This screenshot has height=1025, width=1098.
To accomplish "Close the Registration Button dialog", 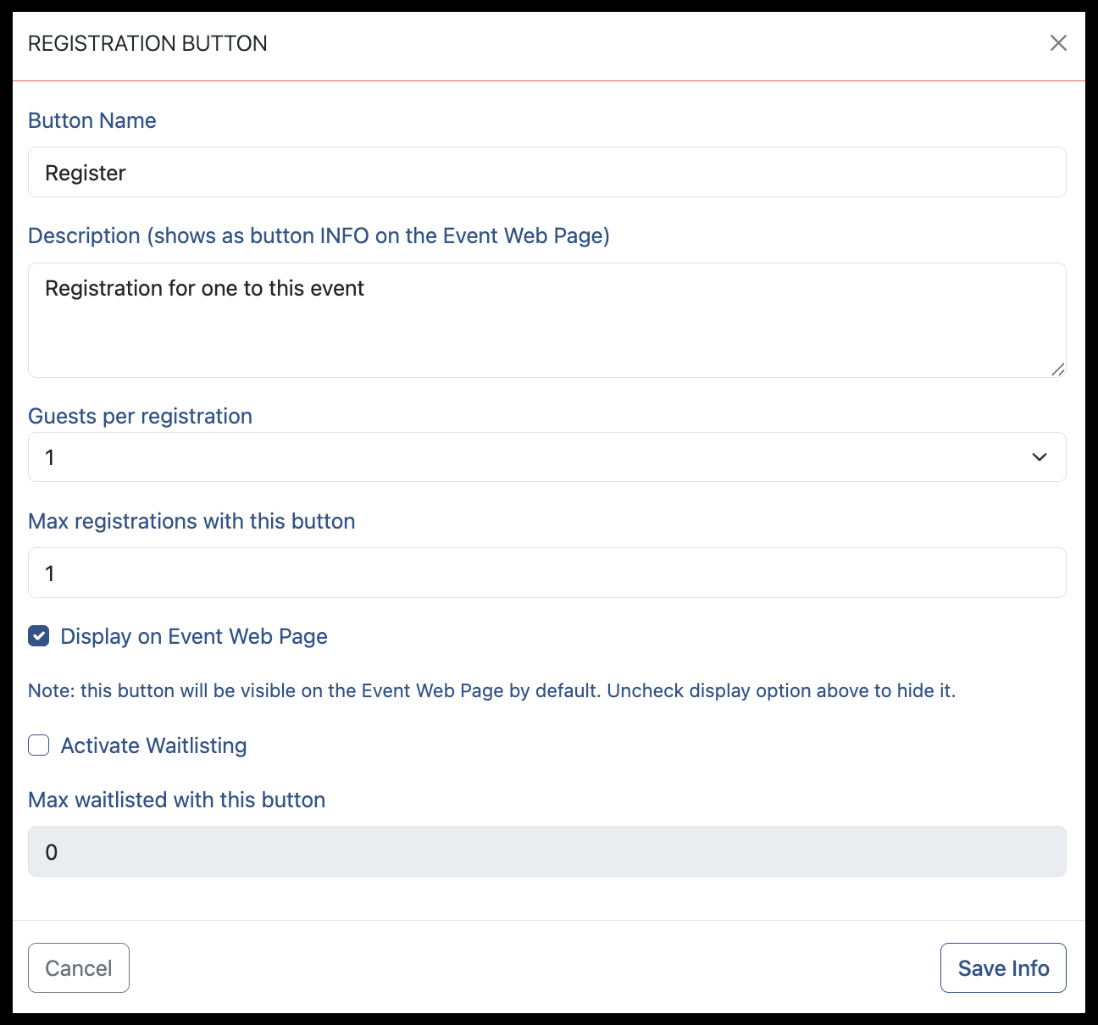I will pyautogui.click(x=1058, y=43).
